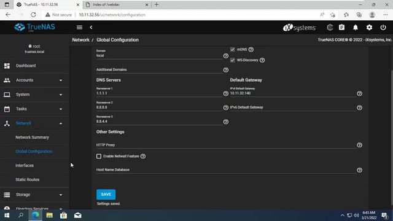Image resolution: width=393 pixels, height=221 pixels.
Task: Show help for Additional Domains
Action: pyautogui.click(x=226, y=70)
